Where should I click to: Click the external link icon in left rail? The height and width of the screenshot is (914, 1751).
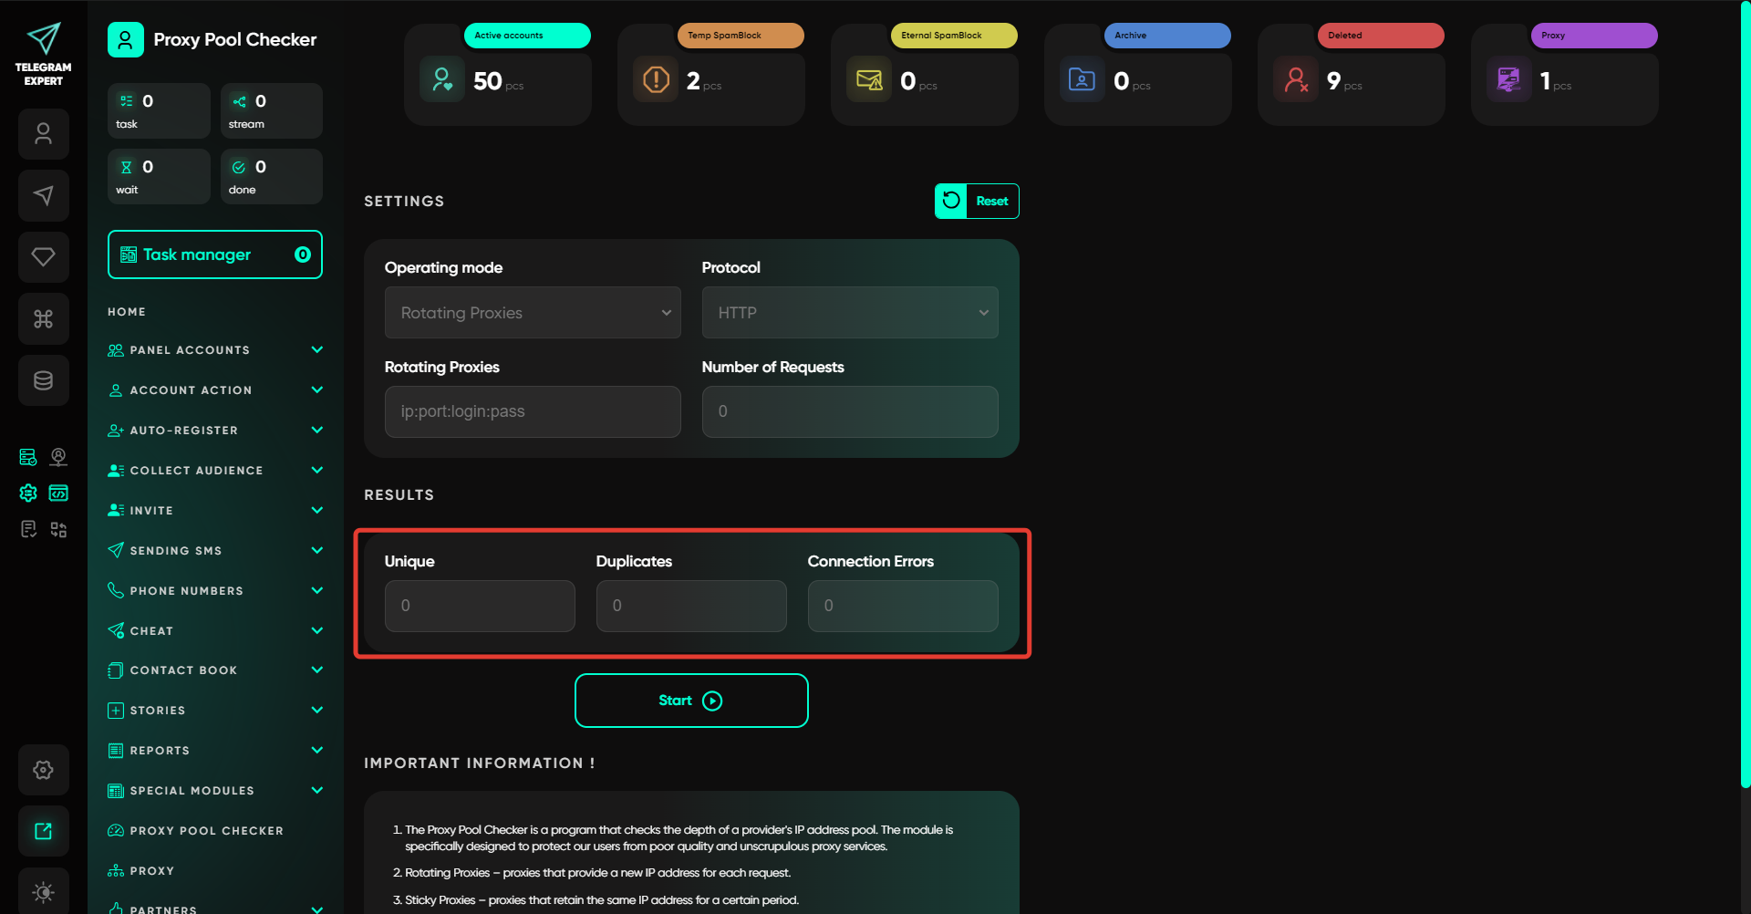coord(43,831)
